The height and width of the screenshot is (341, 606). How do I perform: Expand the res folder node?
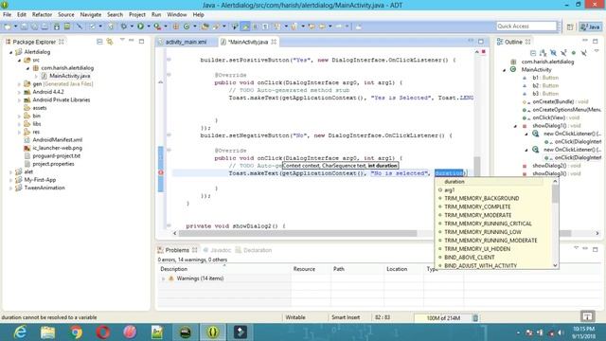pos(19,133)
